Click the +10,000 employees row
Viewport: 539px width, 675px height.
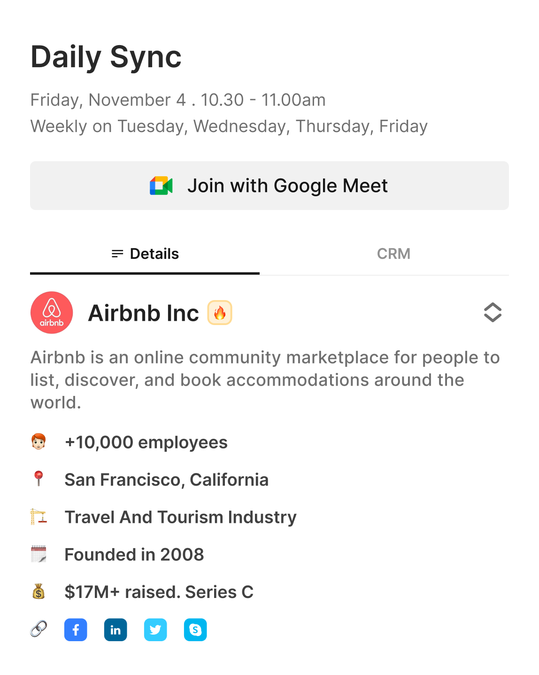click(x=146, y=442)
